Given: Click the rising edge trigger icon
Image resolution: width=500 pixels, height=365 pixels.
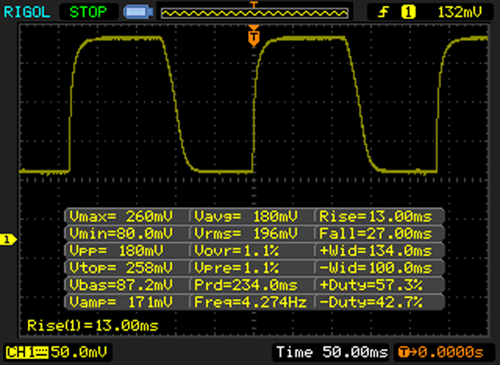Looking at the screenshot, I should click(383, 12).
